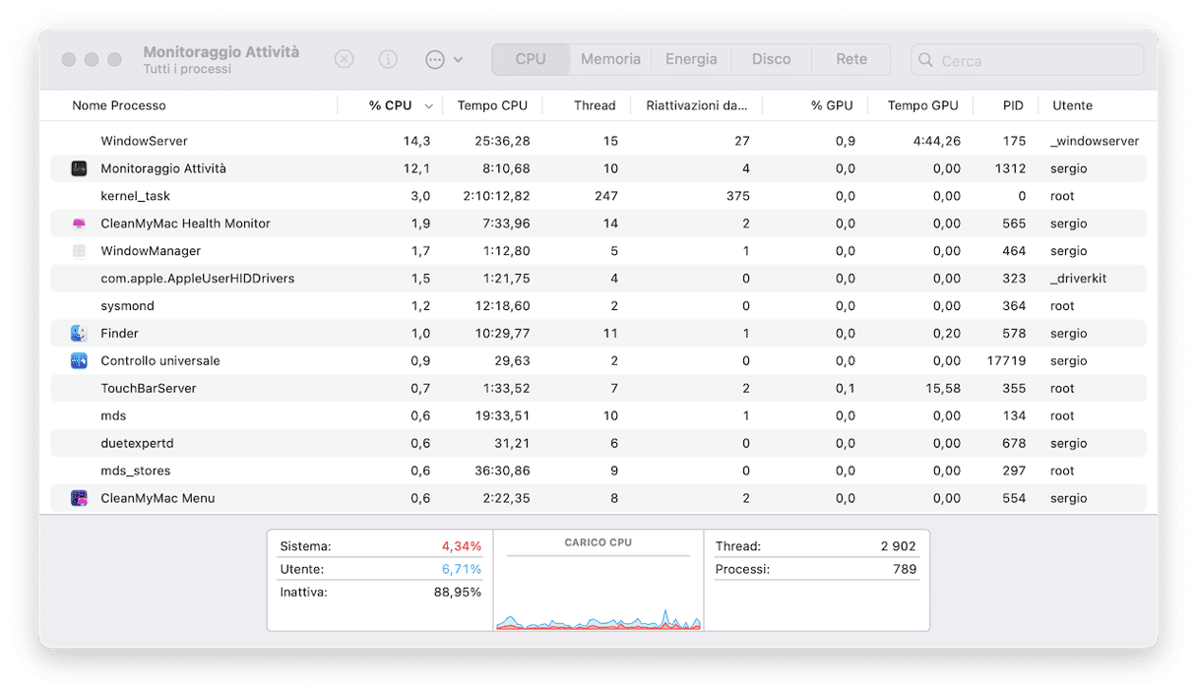Switch to the Memoria tab
This screenshot has width=1197, height=696.
[x=610, y=59]
